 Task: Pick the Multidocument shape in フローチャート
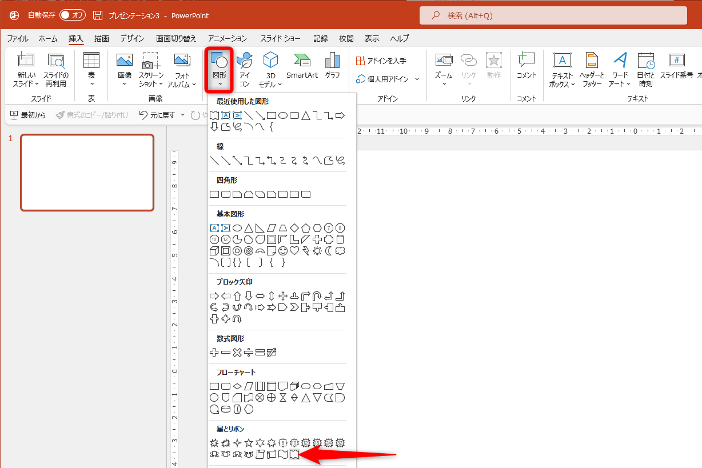(294, 386)
